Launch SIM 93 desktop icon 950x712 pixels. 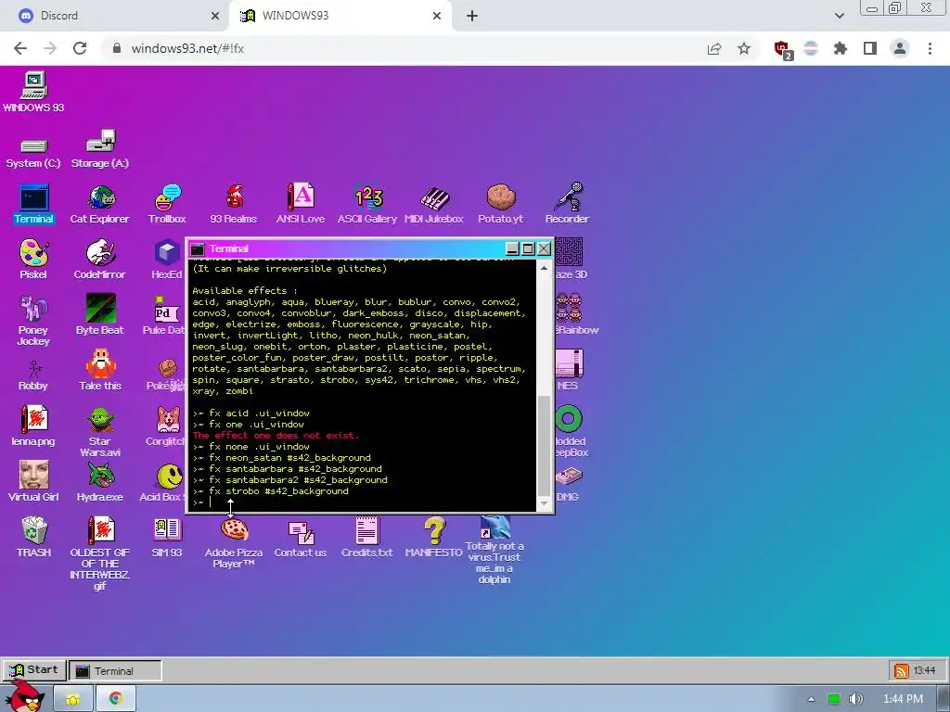(x=167, y=538)
